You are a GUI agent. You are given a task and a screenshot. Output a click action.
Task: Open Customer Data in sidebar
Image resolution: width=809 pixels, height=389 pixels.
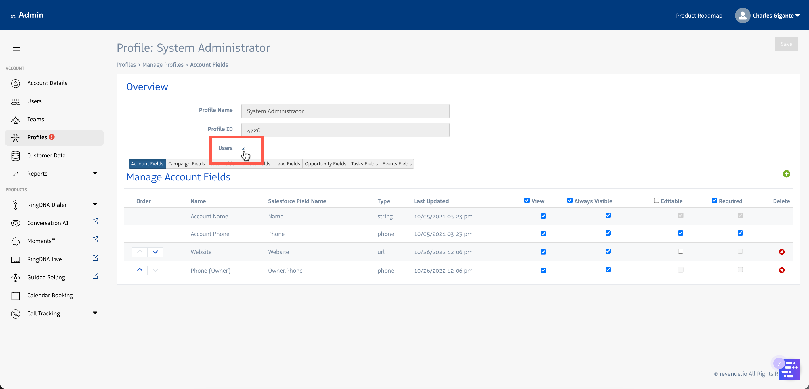click(46, 156)
